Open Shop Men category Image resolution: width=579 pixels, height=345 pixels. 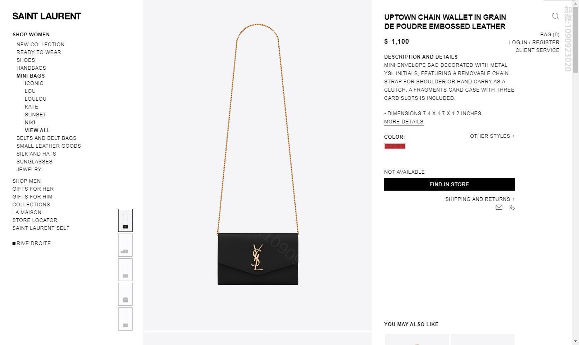pos(26,181)
